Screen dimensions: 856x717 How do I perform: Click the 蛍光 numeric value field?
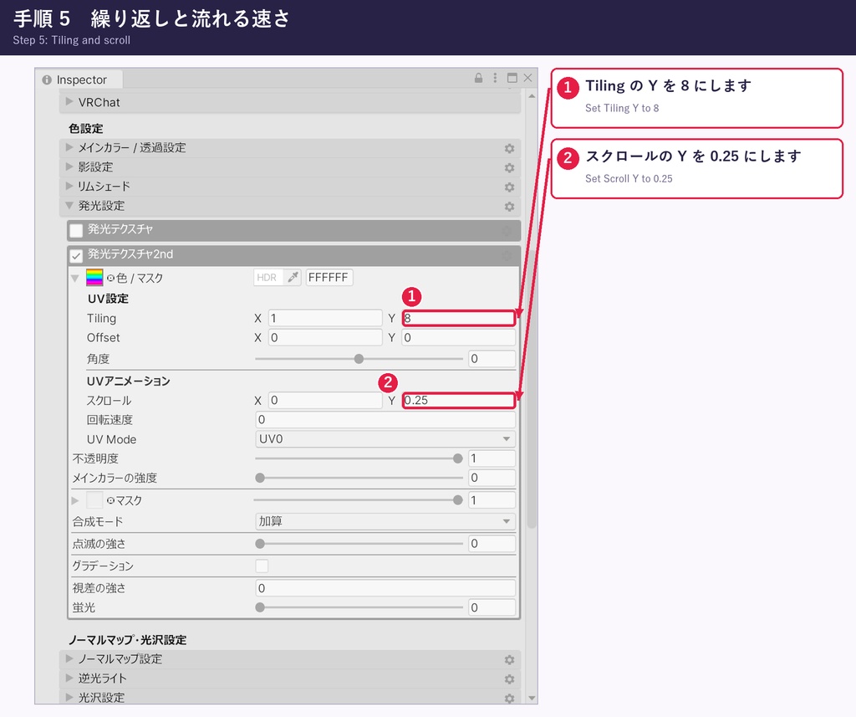click(x=492, y=607)
